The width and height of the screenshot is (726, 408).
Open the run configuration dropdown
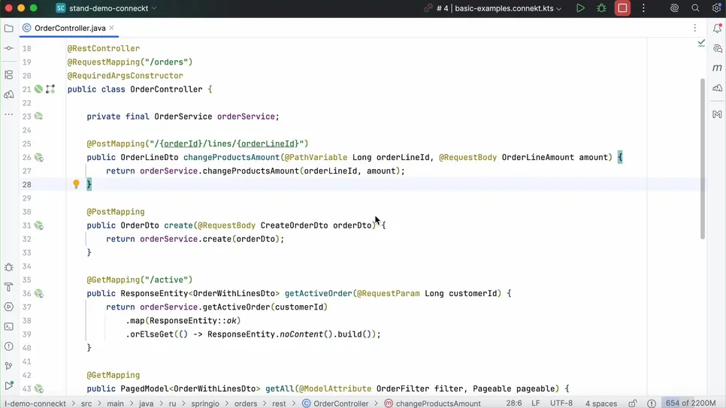(x=499, y=8)
